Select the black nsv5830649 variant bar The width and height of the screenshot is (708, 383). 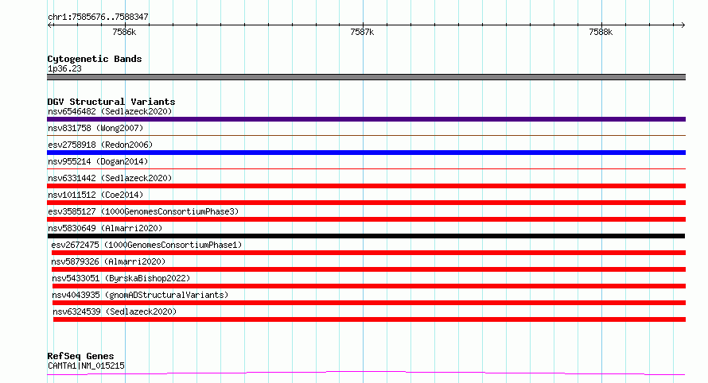click(x=366, y=236)
